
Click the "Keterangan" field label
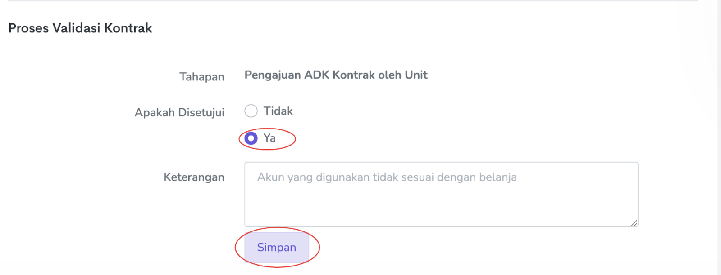tap(194, 177)
